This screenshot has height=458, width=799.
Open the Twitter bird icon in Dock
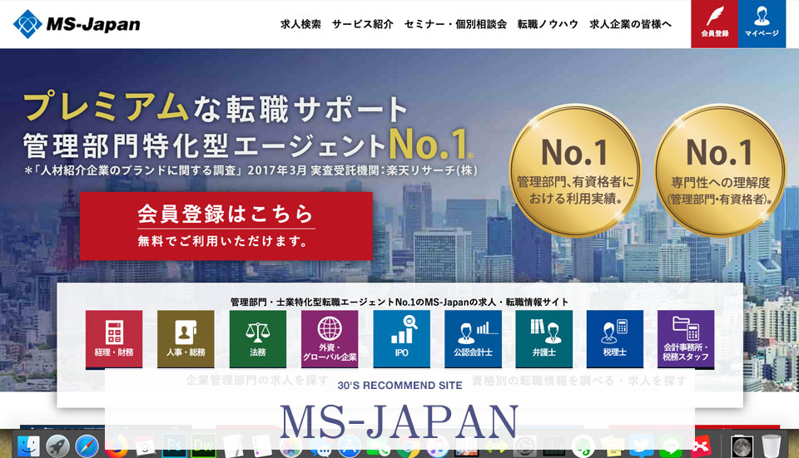[x=641, y=446]
